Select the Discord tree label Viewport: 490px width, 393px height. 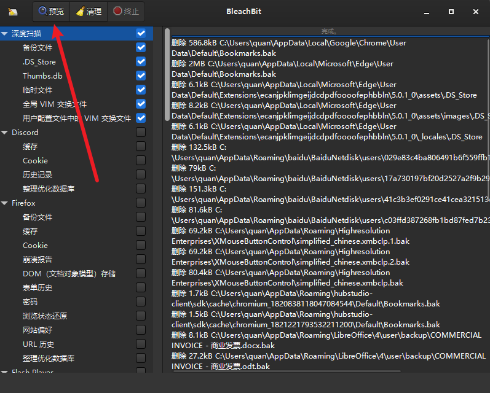tap(25, 133)
